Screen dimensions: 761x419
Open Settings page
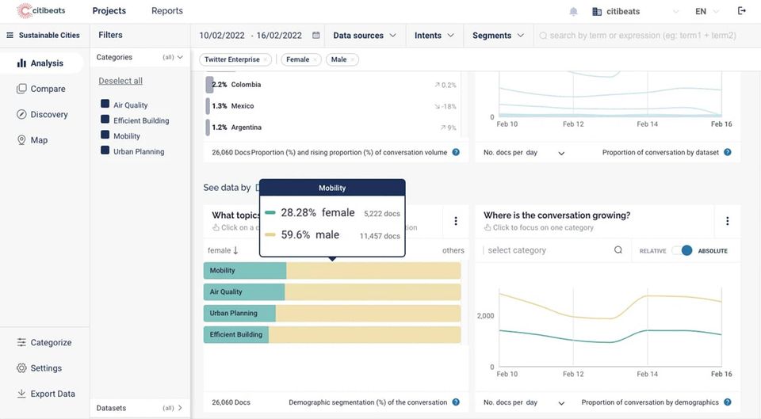click(x=40, y=368)
